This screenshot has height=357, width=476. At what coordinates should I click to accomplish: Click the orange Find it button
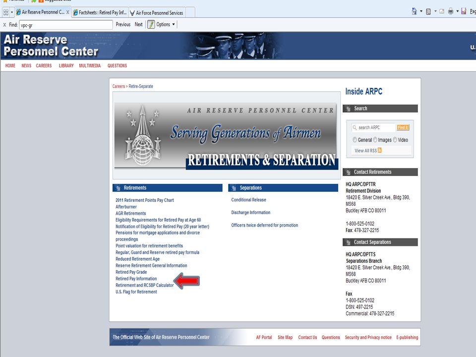coord(403,127)
